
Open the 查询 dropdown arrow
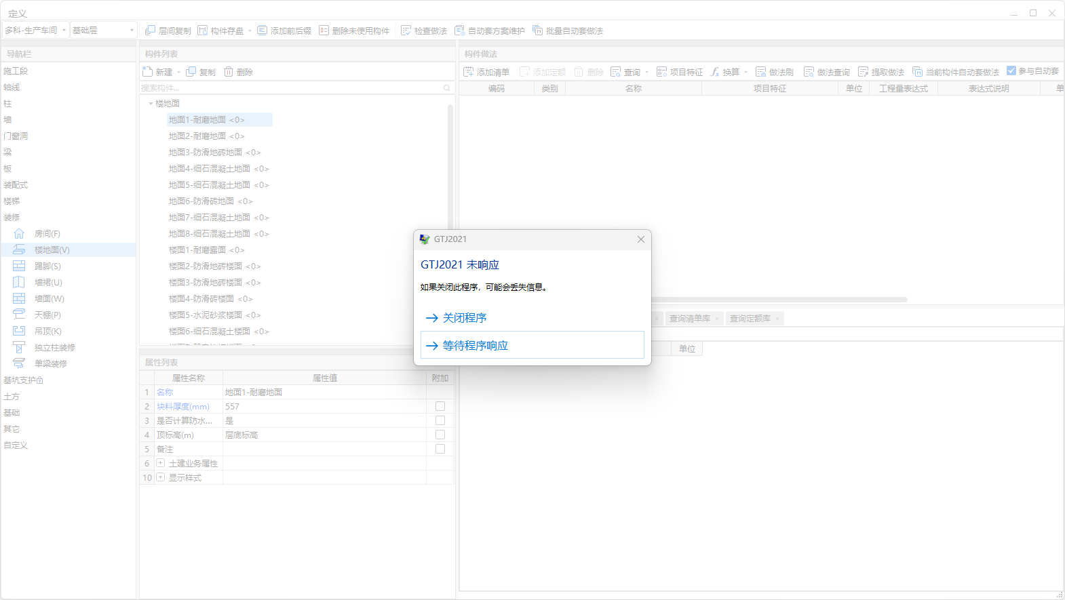(x=647, y=72)
